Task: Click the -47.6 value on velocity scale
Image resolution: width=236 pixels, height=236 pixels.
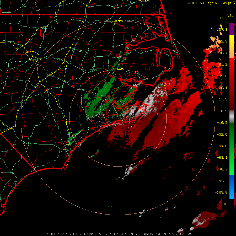Action: (222, 146)
